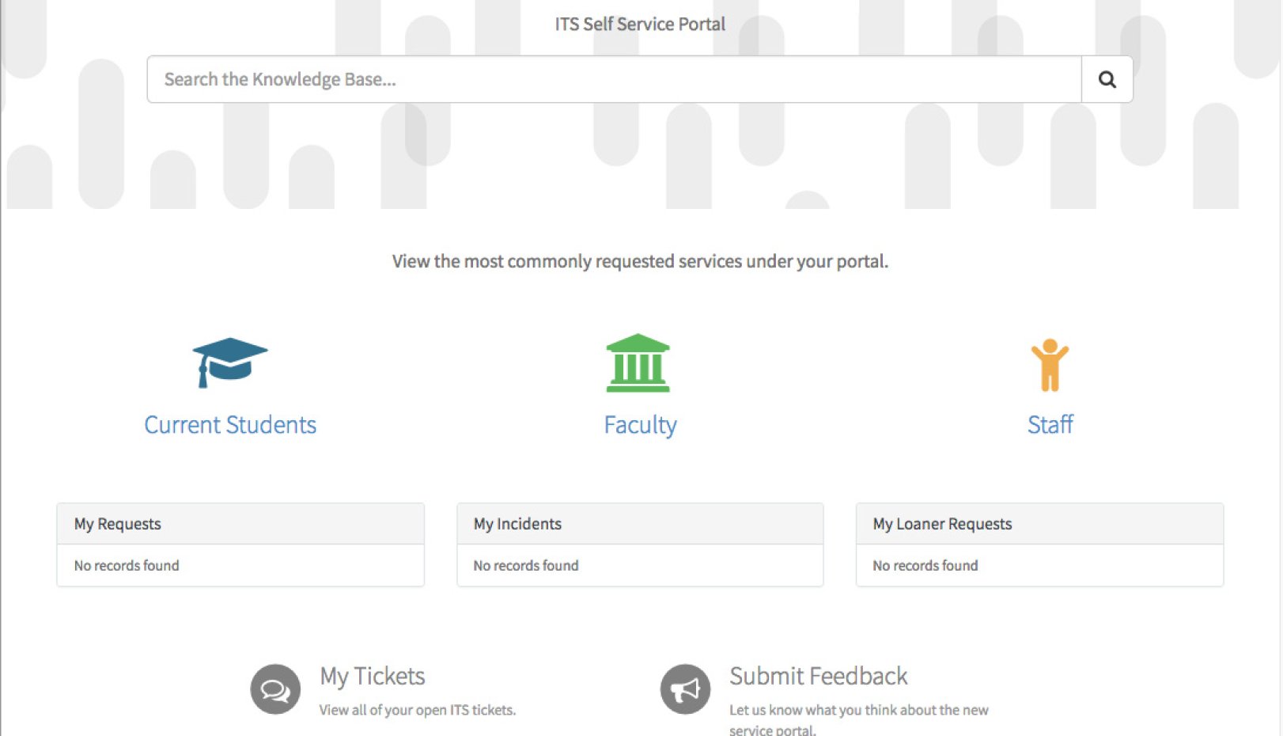The height and width of the screenshot is (736, 1283).
Task: Click "No records found" under My Loaner Requests
Action: click(x=925, y=566)
